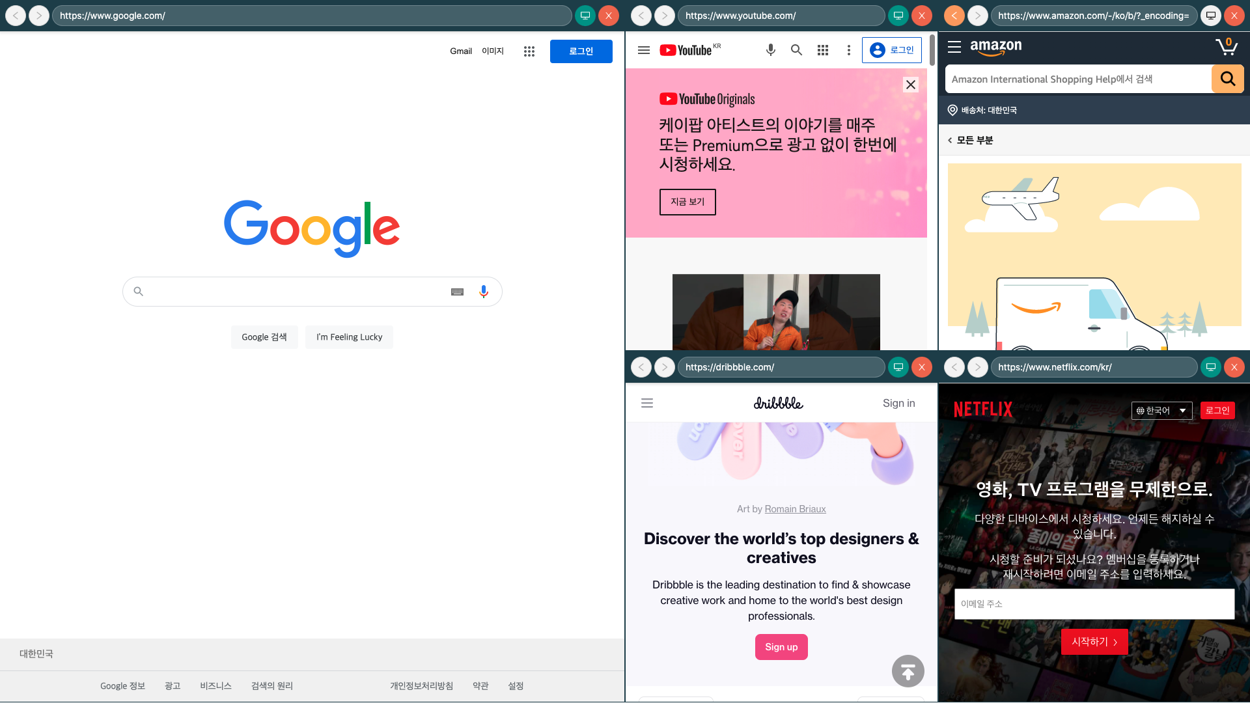Viewport: 1250px width, 703px height.
Task: Click Google voice search microphone
Action: point(483,292)
